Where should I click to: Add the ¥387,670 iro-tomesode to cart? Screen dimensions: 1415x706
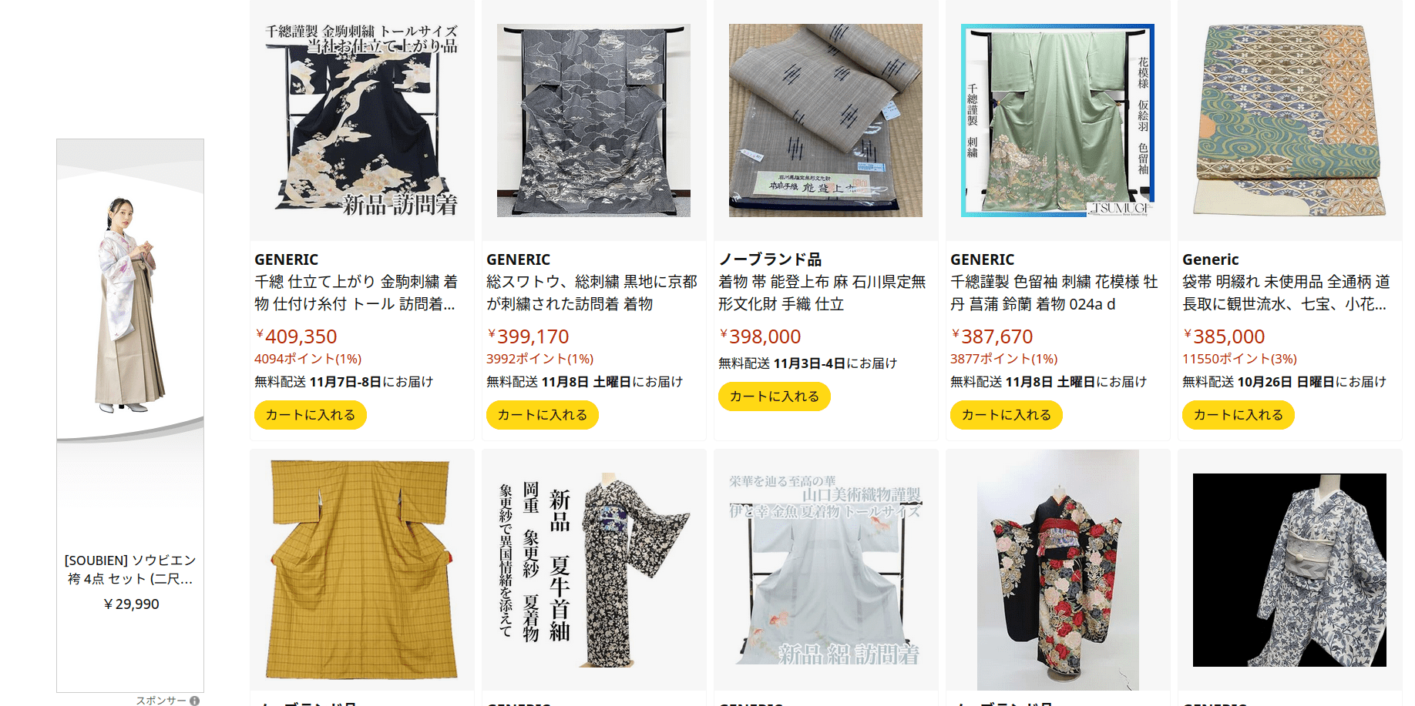pyautogui.click(x=1007, y=415)
